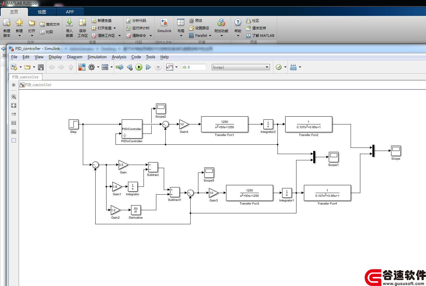Open the Model Explorer icon

[105, 67]
